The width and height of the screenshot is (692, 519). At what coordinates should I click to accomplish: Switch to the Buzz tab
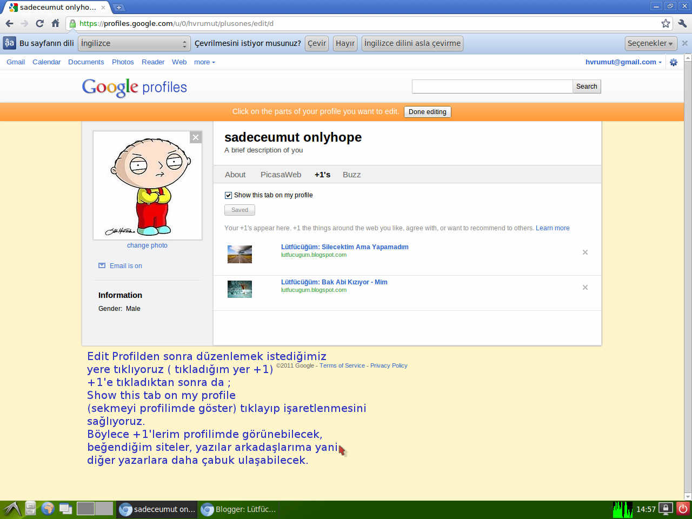coord(351,175)
